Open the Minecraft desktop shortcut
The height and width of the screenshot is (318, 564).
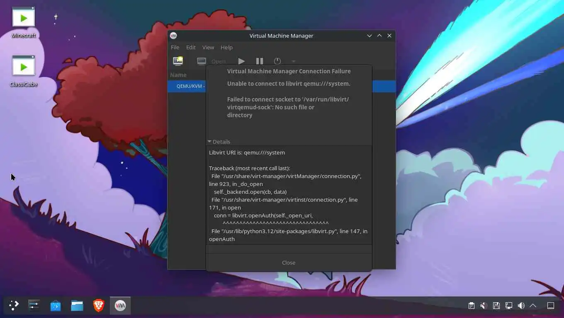24,23
